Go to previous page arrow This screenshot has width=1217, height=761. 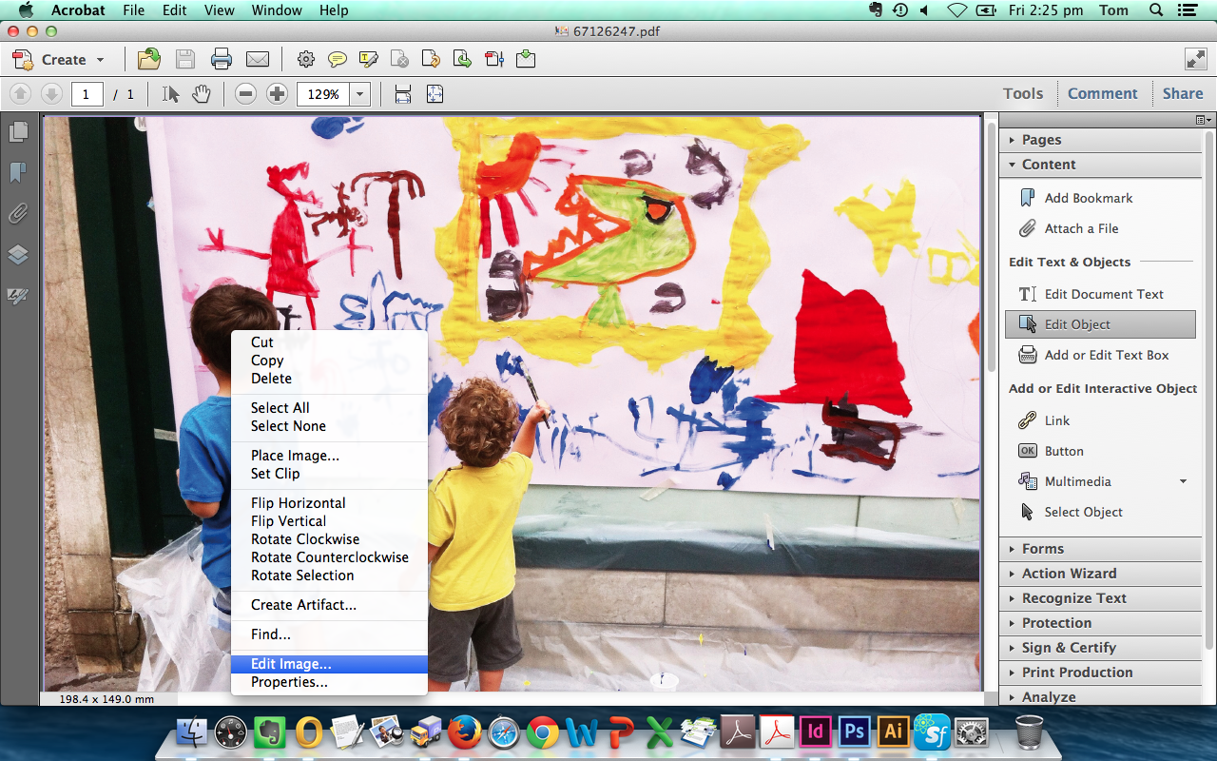(21, 94)
